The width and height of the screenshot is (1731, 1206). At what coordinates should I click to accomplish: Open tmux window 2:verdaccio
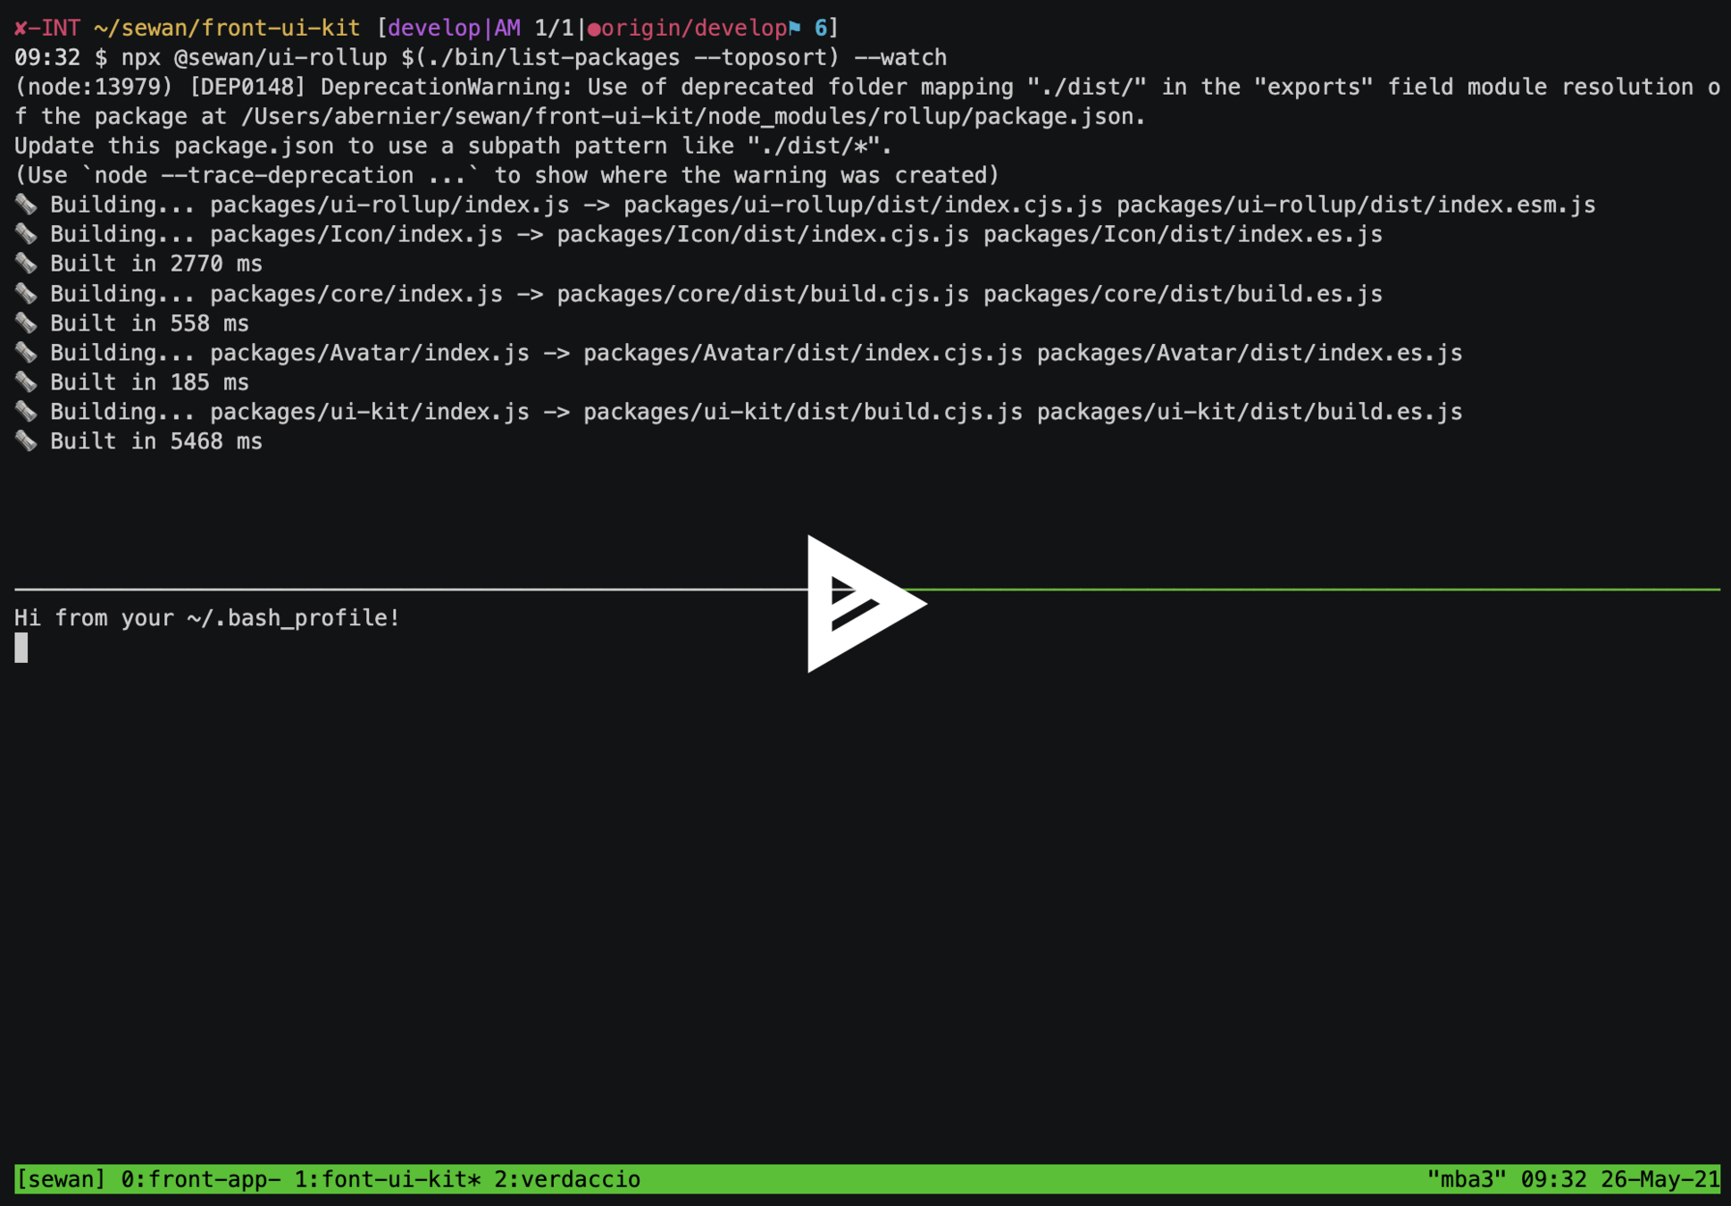(567, 1179)
